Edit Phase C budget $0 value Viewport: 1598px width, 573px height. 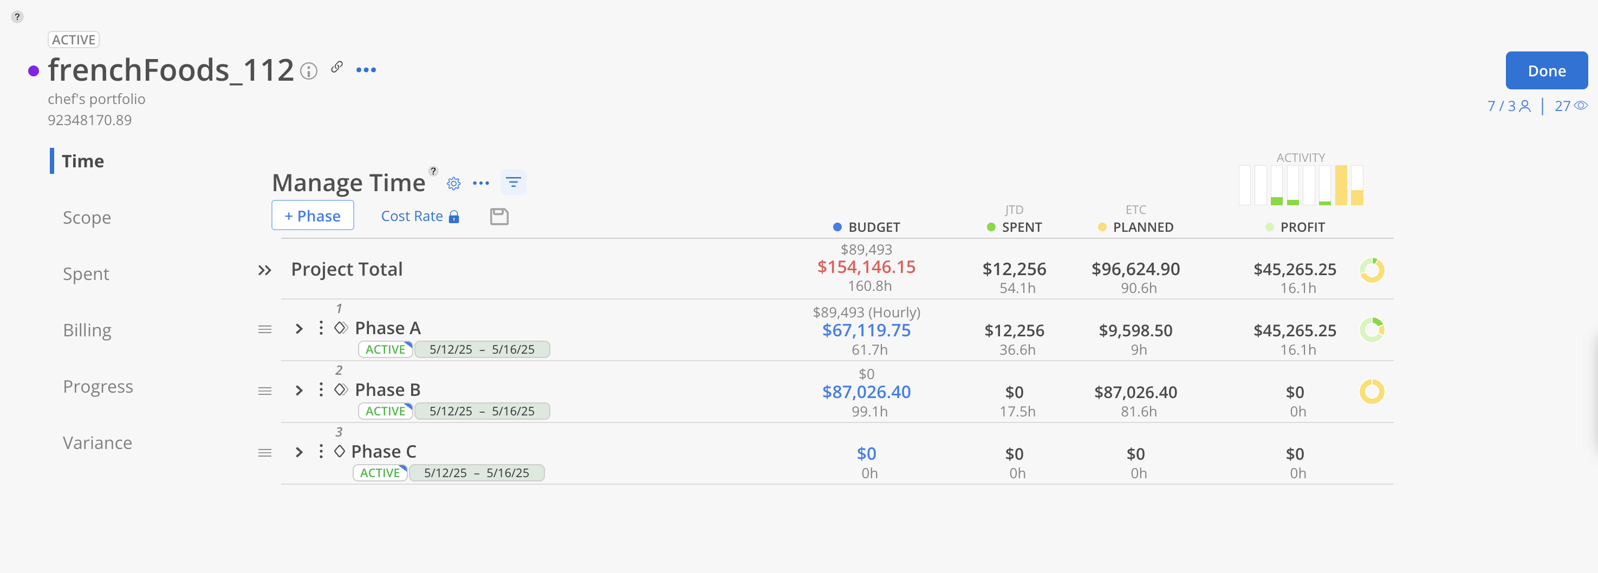coord(866,454)
